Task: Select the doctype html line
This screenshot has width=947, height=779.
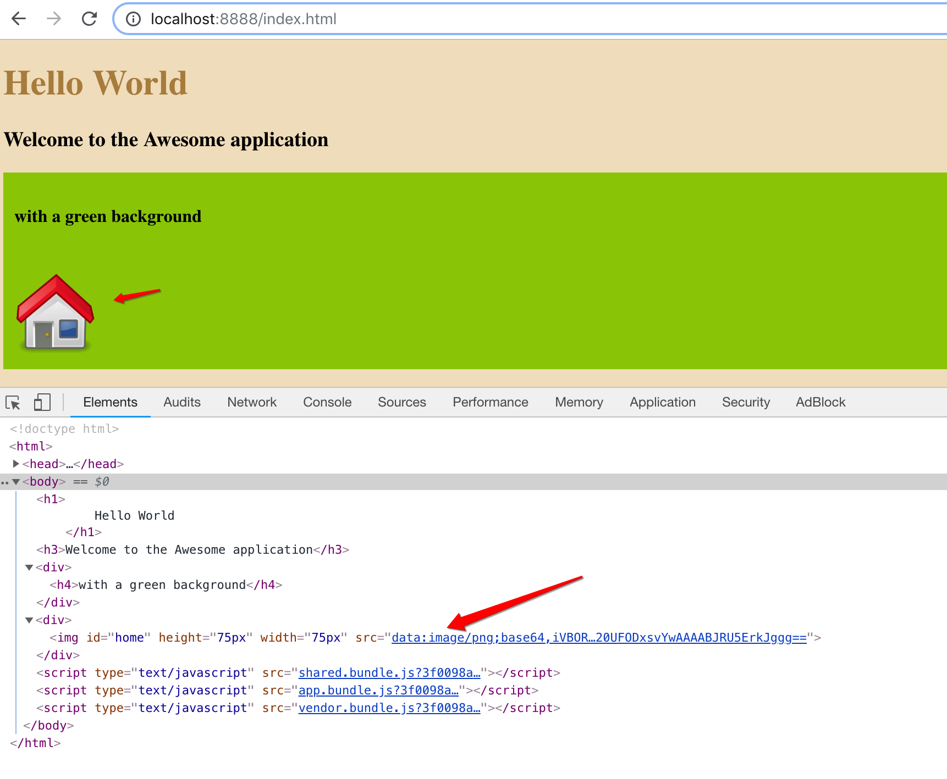Action: 64,429
